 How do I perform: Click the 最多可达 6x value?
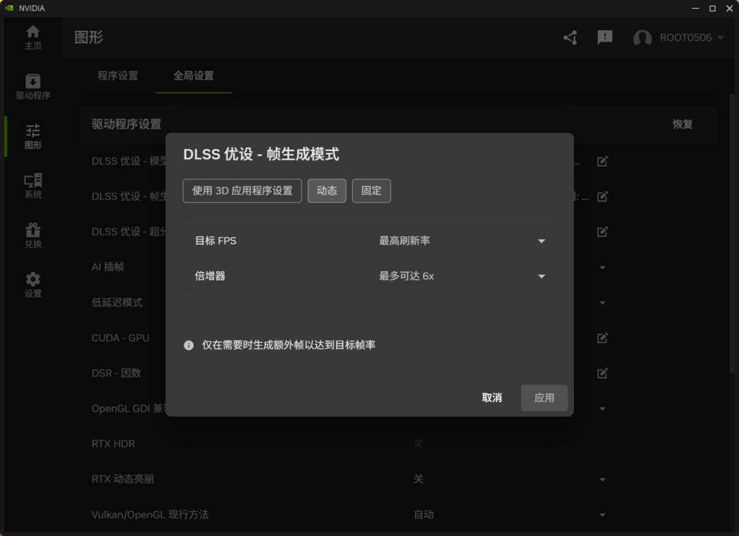point(406,276)
